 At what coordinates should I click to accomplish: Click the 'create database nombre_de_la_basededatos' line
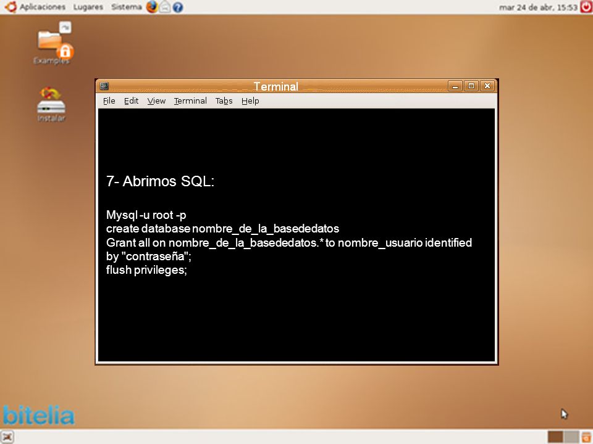pyautogui.click(x=222, y=229)
